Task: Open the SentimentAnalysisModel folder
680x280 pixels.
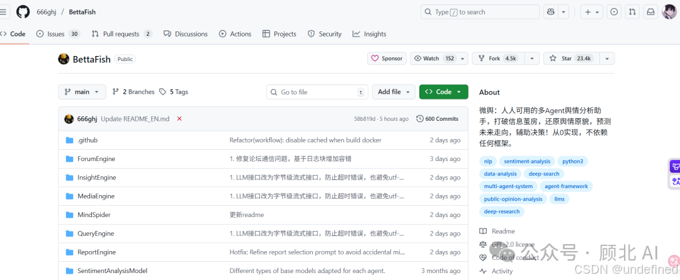Action: (x=112, y=271)
